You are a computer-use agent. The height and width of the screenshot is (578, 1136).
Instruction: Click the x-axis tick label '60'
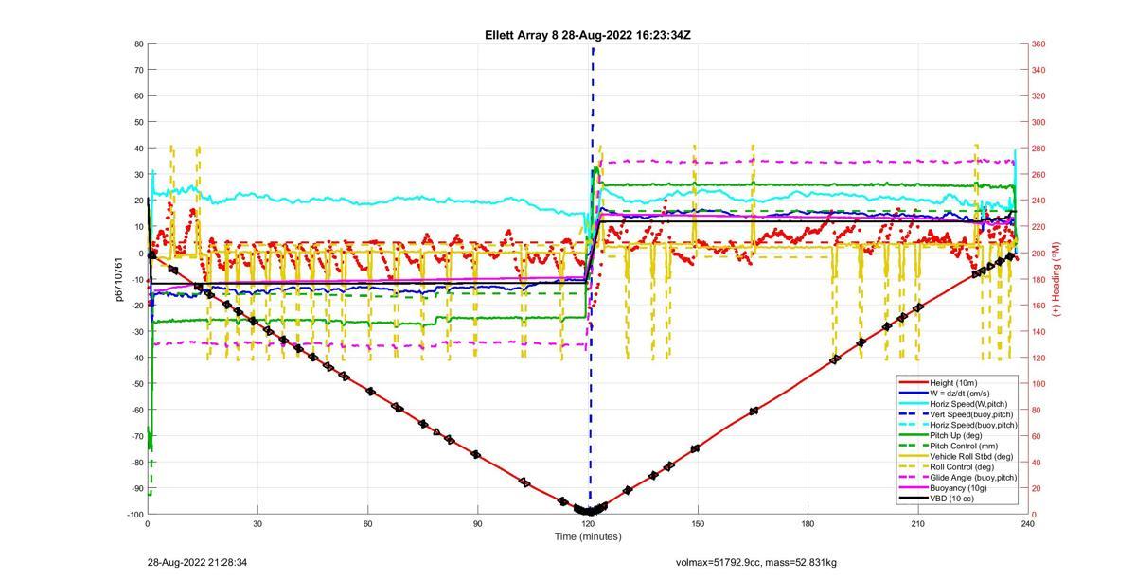(367, 523)
